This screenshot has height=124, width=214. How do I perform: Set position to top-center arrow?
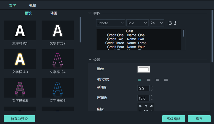146,106
